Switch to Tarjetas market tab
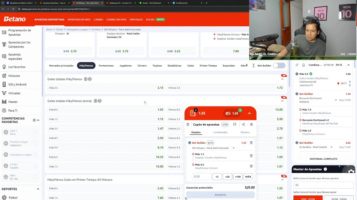The width and height of the screenshot is (357, 200). [157, 66]
